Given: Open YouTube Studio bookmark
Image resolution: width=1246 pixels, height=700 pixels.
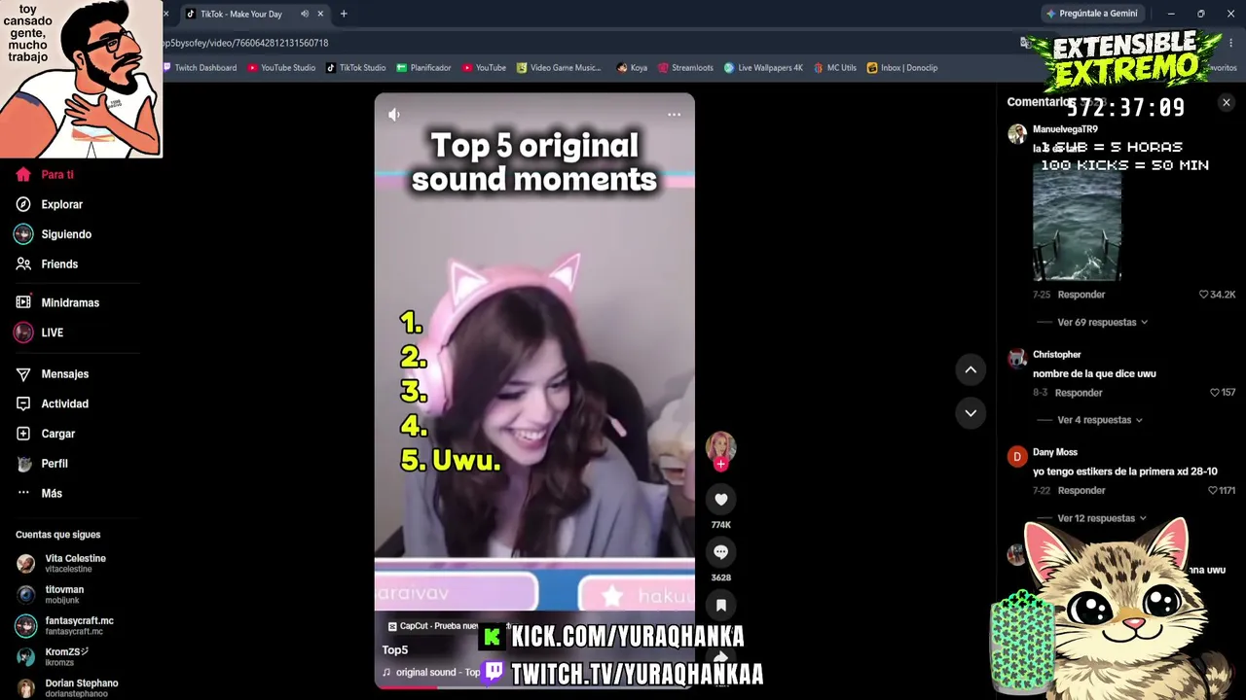Looking at the screenshot, I should [x=281, y=68].
